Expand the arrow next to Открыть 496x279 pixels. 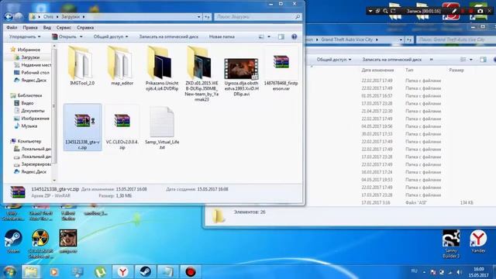pyautogui.click(x=81, y=36)
